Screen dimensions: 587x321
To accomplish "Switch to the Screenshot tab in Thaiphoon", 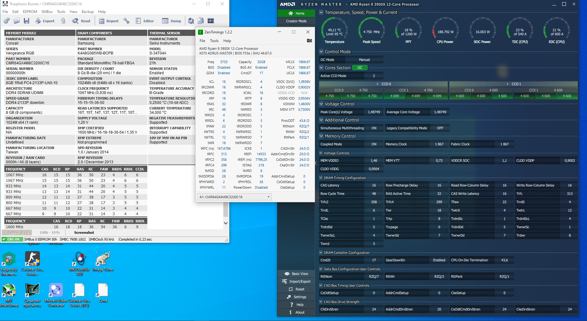I will (x=84, y=233).
